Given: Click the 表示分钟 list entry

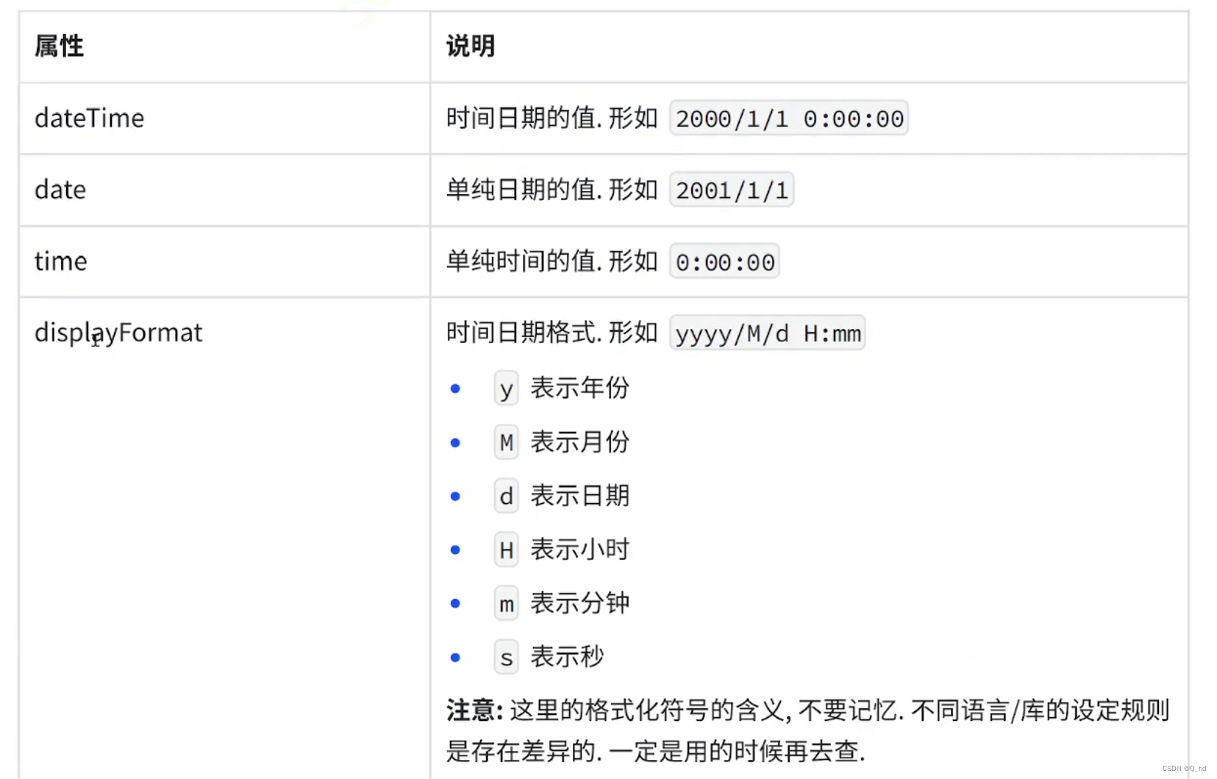Looking at the screenshot, I should [x=580, y=603].
